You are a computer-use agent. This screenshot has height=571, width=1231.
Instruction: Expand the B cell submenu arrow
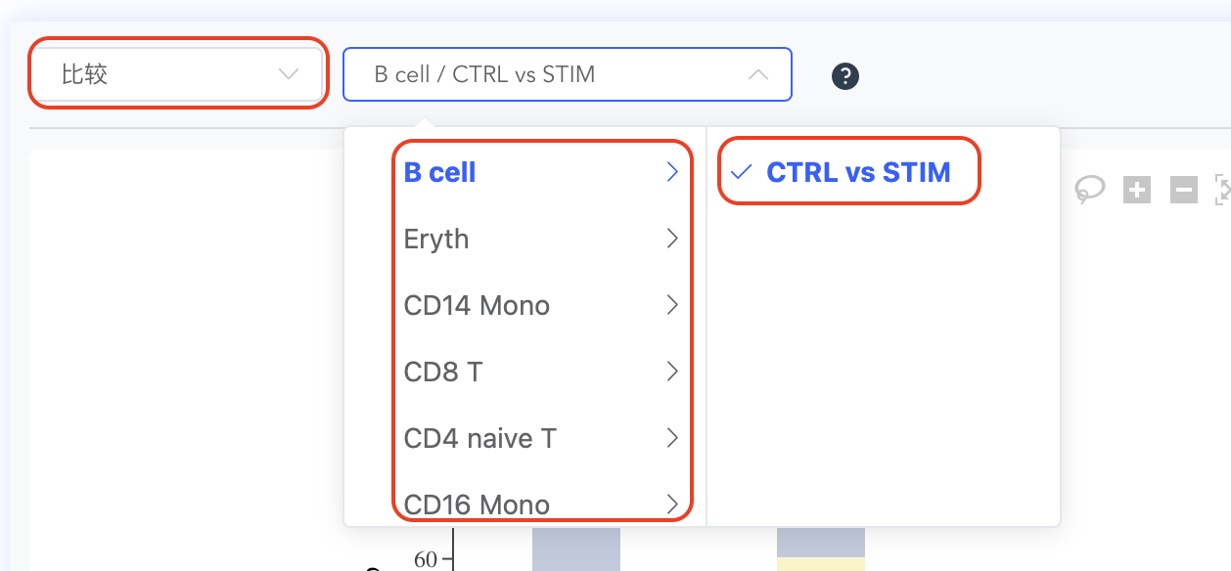672,172
